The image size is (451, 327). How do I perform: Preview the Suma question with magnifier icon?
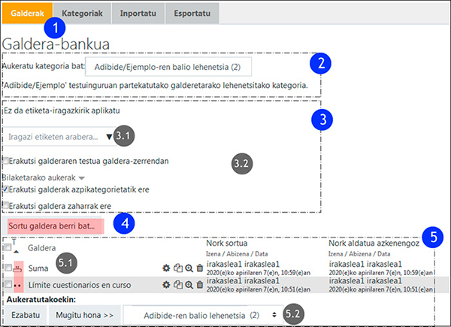187,268
